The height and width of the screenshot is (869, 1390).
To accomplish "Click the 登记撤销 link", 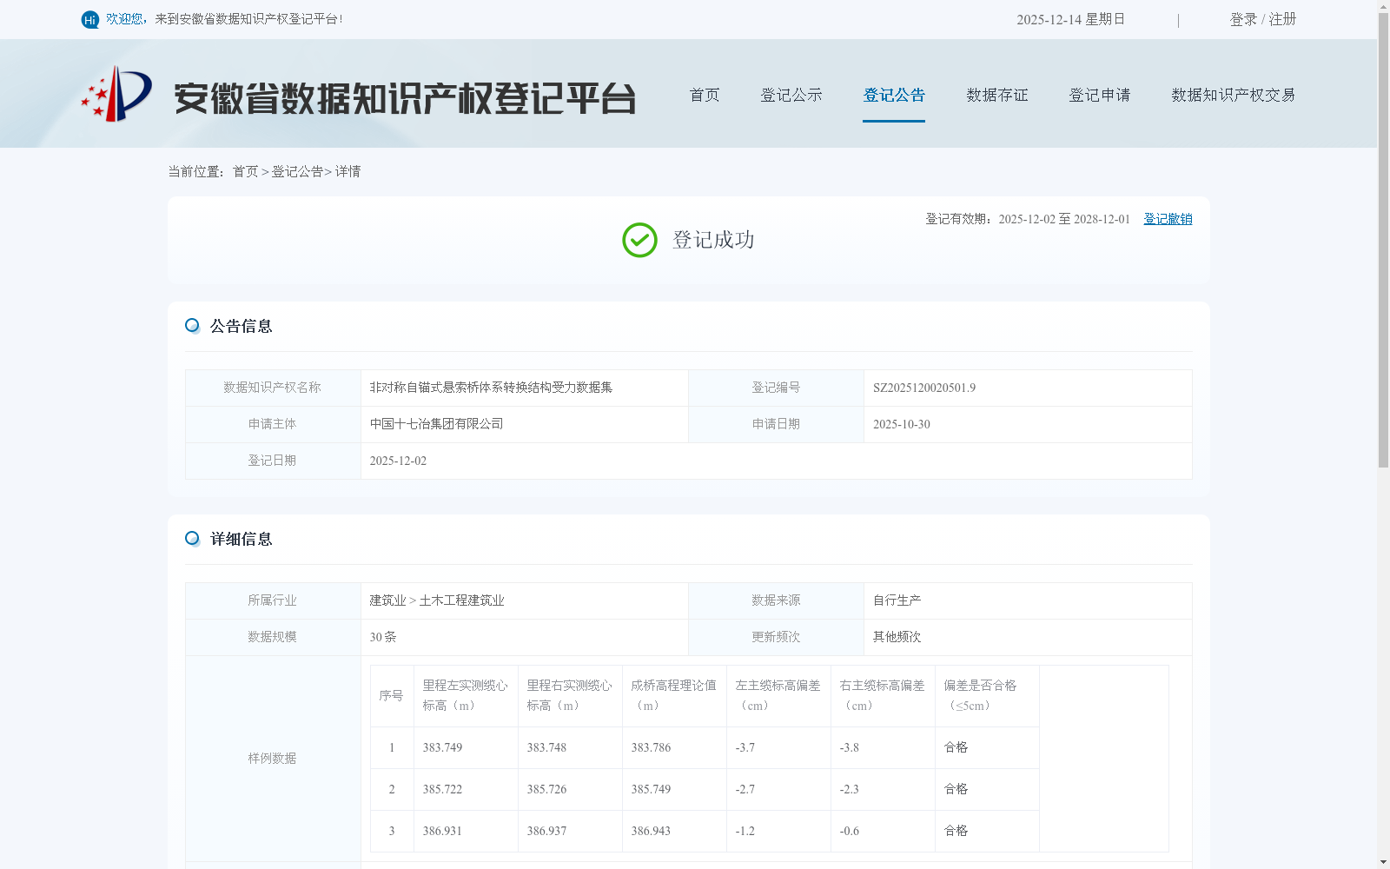I will [1168, 219].
